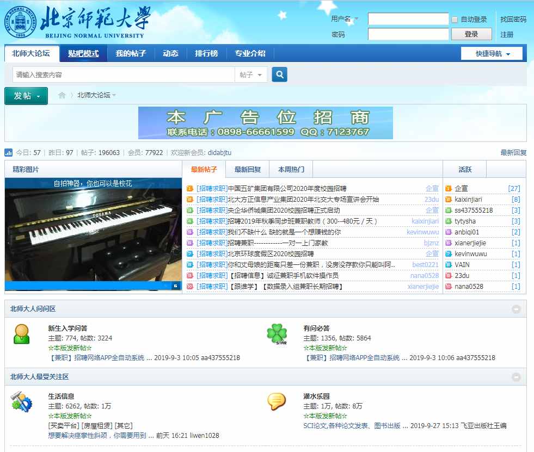Click the statistics bar chart icon
The height and width of the screenshot is (452, 534).
pos(8,152)
